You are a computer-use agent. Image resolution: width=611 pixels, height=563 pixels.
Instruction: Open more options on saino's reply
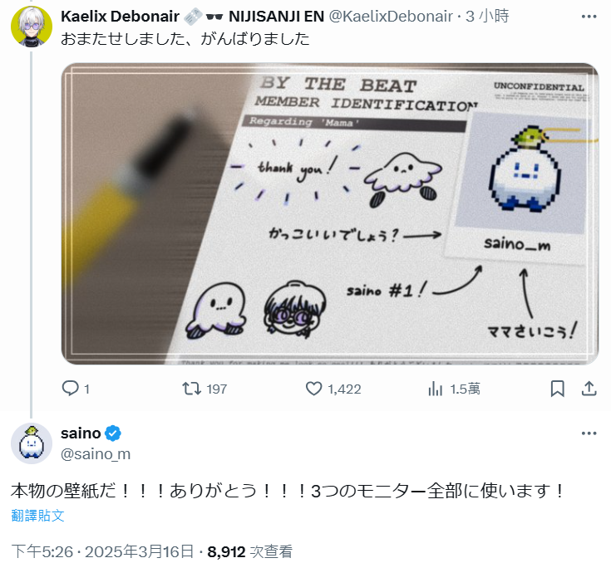pos(589,433)
